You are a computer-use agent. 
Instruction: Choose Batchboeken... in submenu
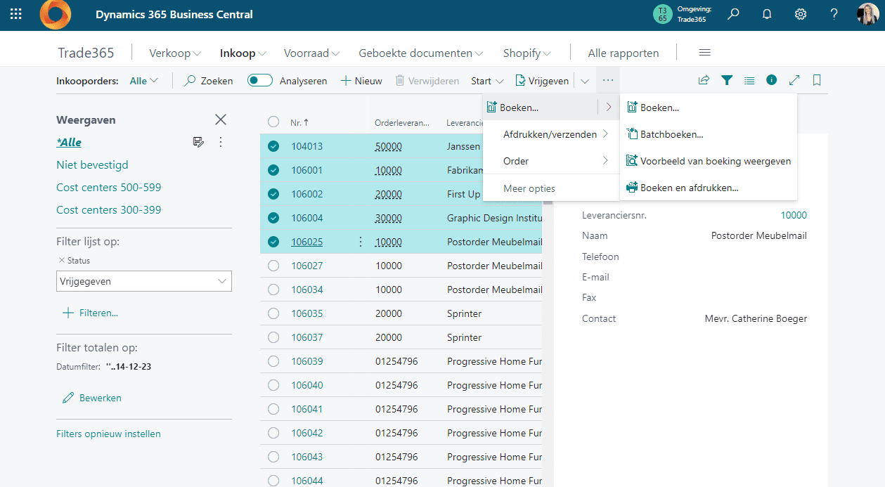[x=709, y=134]
